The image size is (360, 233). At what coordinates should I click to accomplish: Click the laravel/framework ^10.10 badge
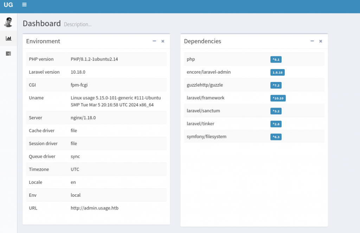(x=278, y=98)
